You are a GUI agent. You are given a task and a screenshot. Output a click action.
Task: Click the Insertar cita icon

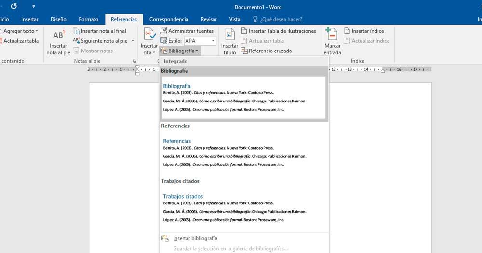(x=150, y=34)
